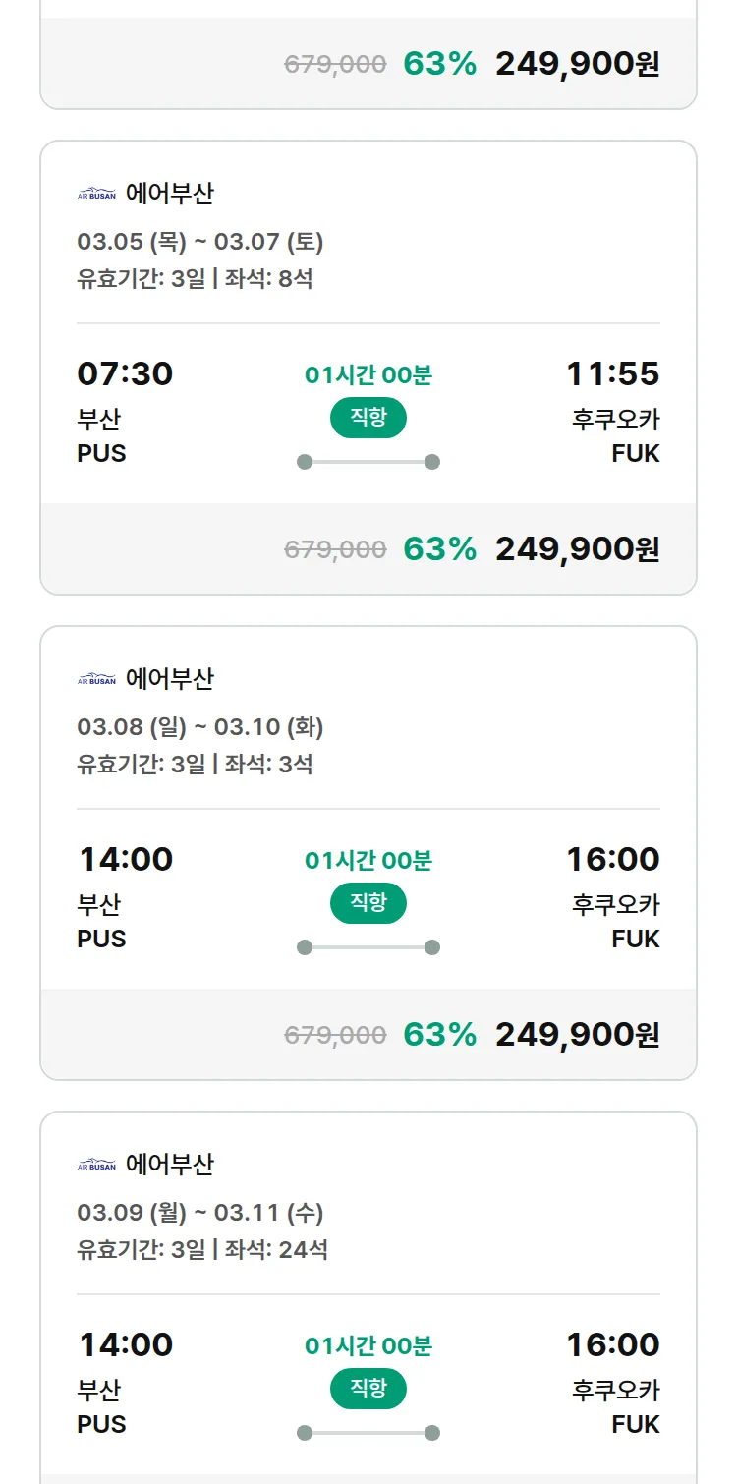Click the 에어부산 airline name on 03.09 card
The width and height of the screenshot is (737, 1484).
tap(170, 1165)
